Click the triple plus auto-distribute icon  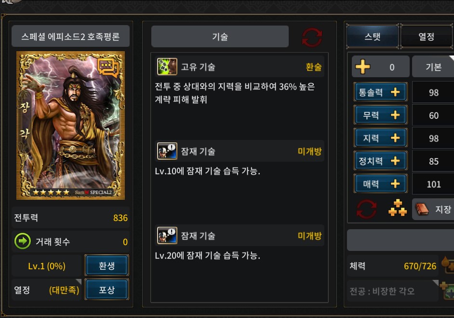click(398, 208)
